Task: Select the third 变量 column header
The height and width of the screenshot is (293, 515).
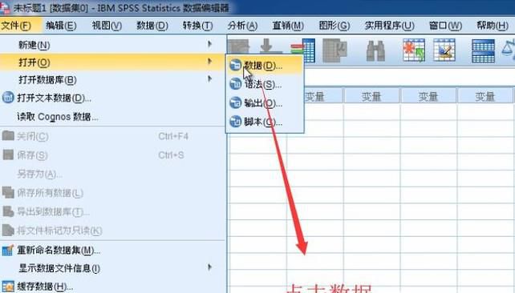Action: 428,96
